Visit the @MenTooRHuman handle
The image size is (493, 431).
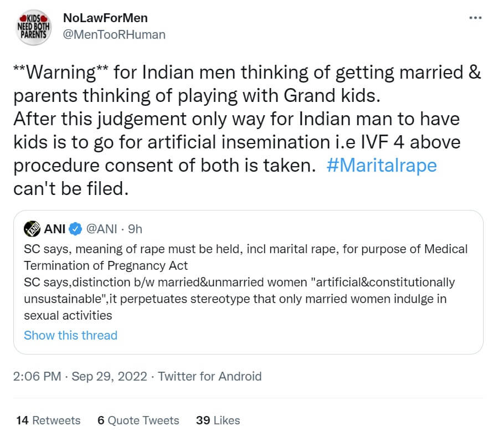[114, 34]
